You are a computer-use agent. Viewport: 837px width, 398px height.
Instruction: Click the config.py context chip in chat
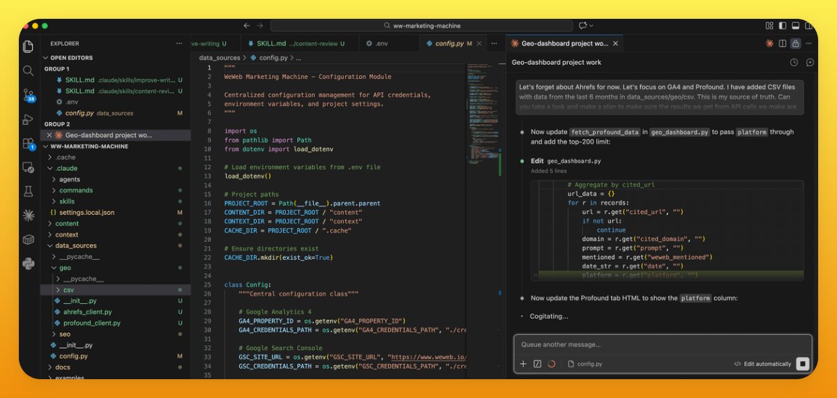(585, 364)
